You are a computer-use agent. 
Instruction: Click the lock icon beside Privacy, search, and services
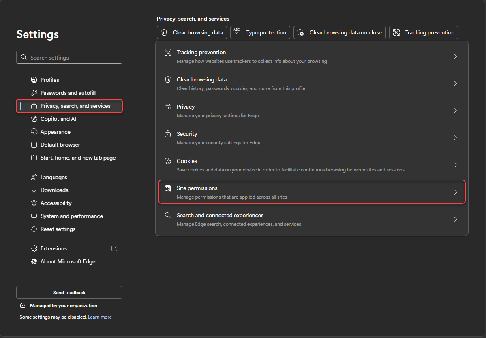(34, 106)
